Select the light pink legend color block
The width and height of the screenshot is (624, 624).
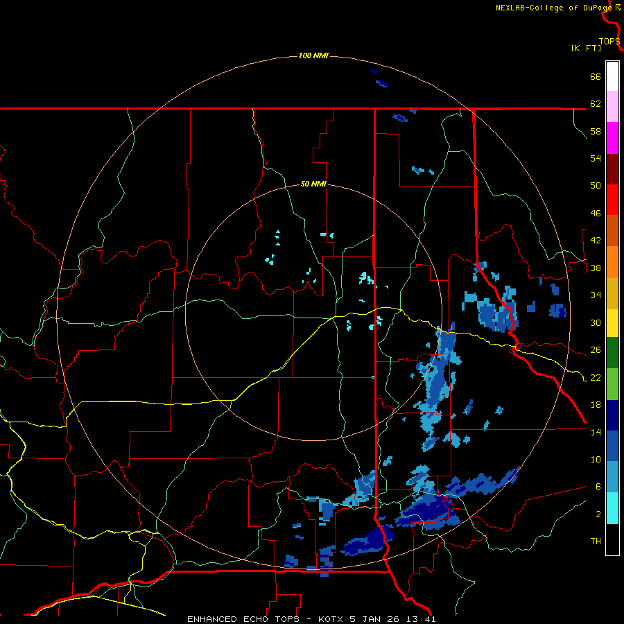612,106
